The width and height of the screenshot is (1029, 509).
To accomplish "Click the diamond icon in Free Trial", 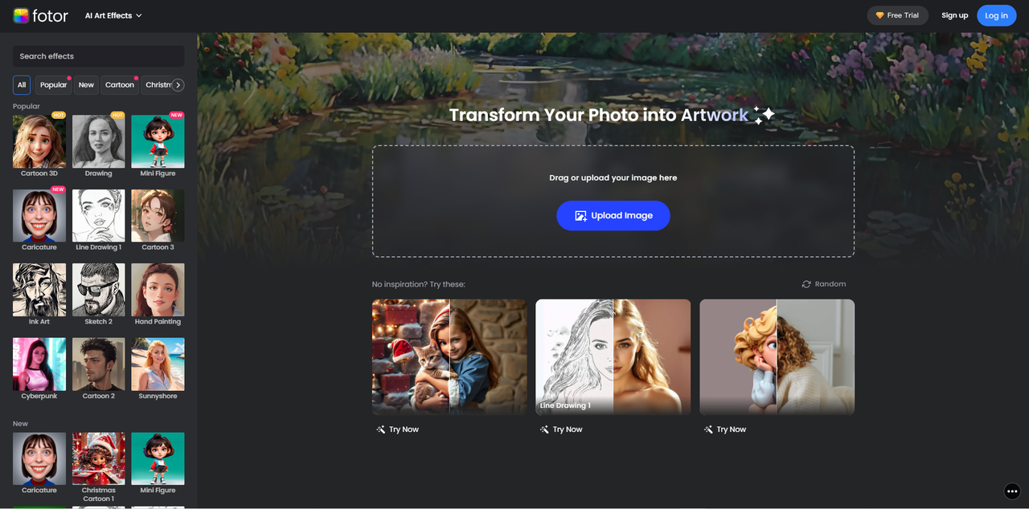I will [x=879, y=15].
